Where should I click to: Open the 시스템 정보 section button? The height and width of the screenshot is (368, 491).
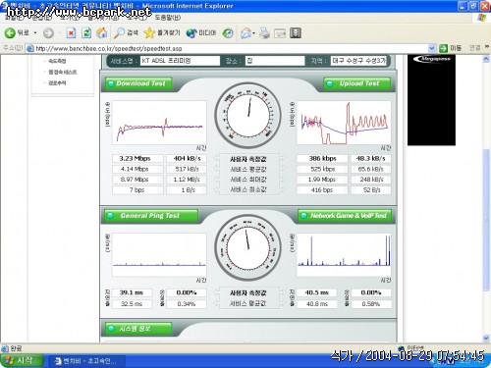coord(138,329)
